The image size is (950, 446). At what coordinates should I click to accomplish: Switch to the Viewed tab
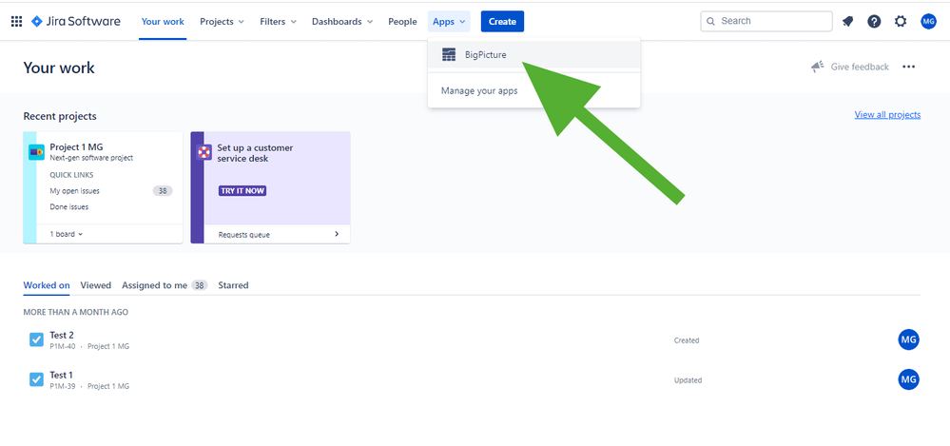point(96,284)
